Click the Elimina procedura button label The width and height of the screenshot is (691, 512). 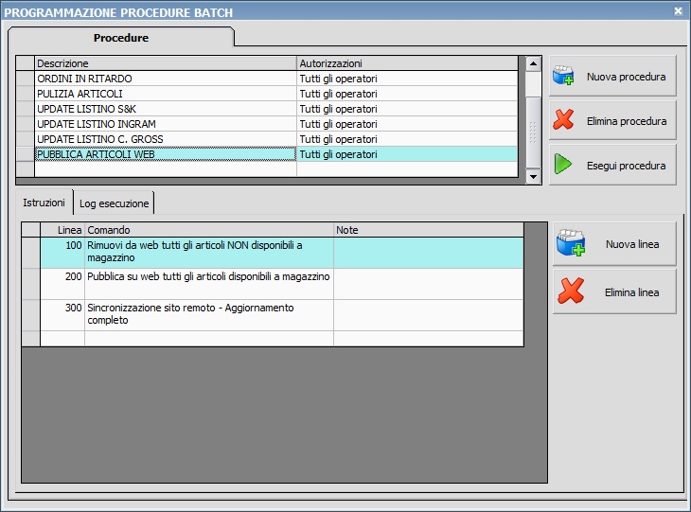[x=627, y=121]
